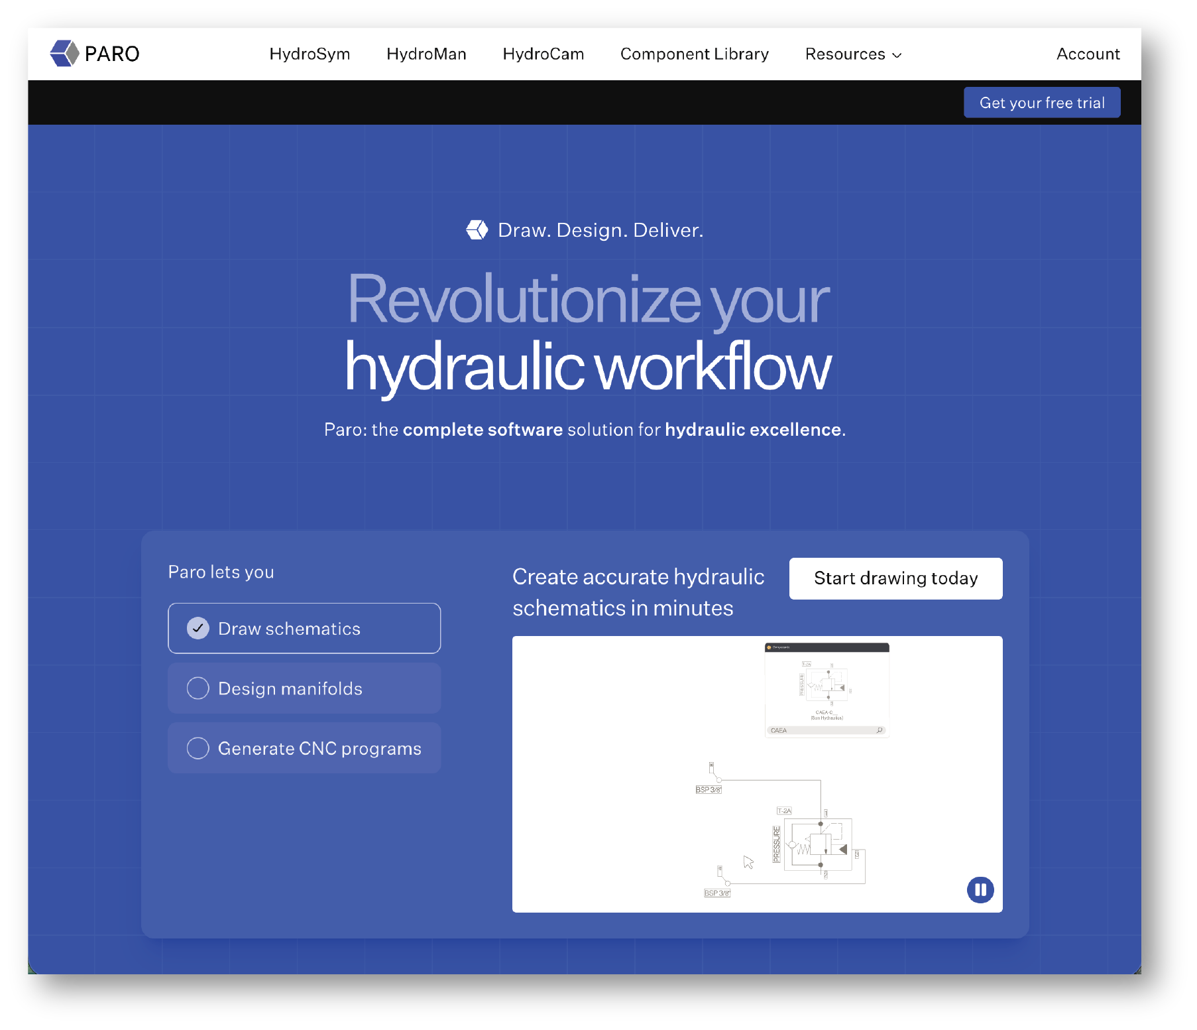Open the HydroMan menu item
The image size is (1197, 1030).
[x=426, y=54]
